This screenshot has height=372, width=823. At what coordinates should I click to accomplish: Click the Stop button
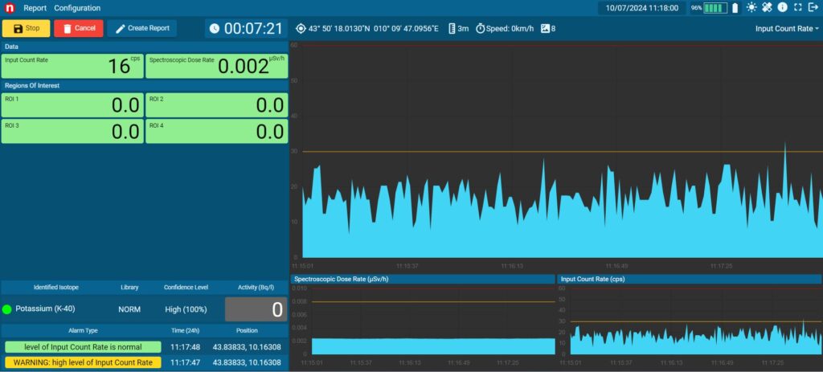click(x=27, y=28)
